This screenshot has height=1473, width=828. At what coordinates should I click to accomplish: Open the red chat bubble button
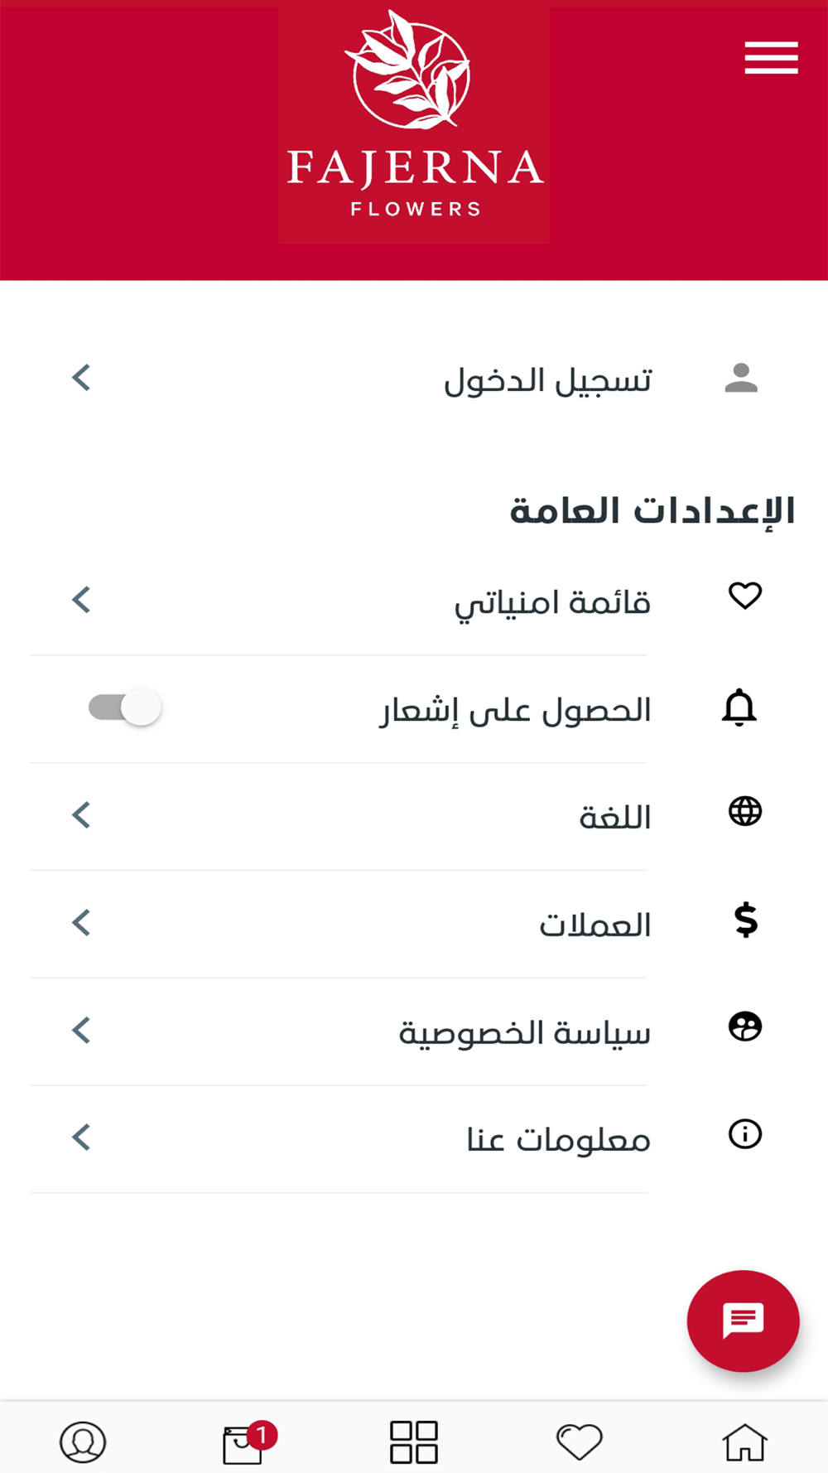[744, 1321]
